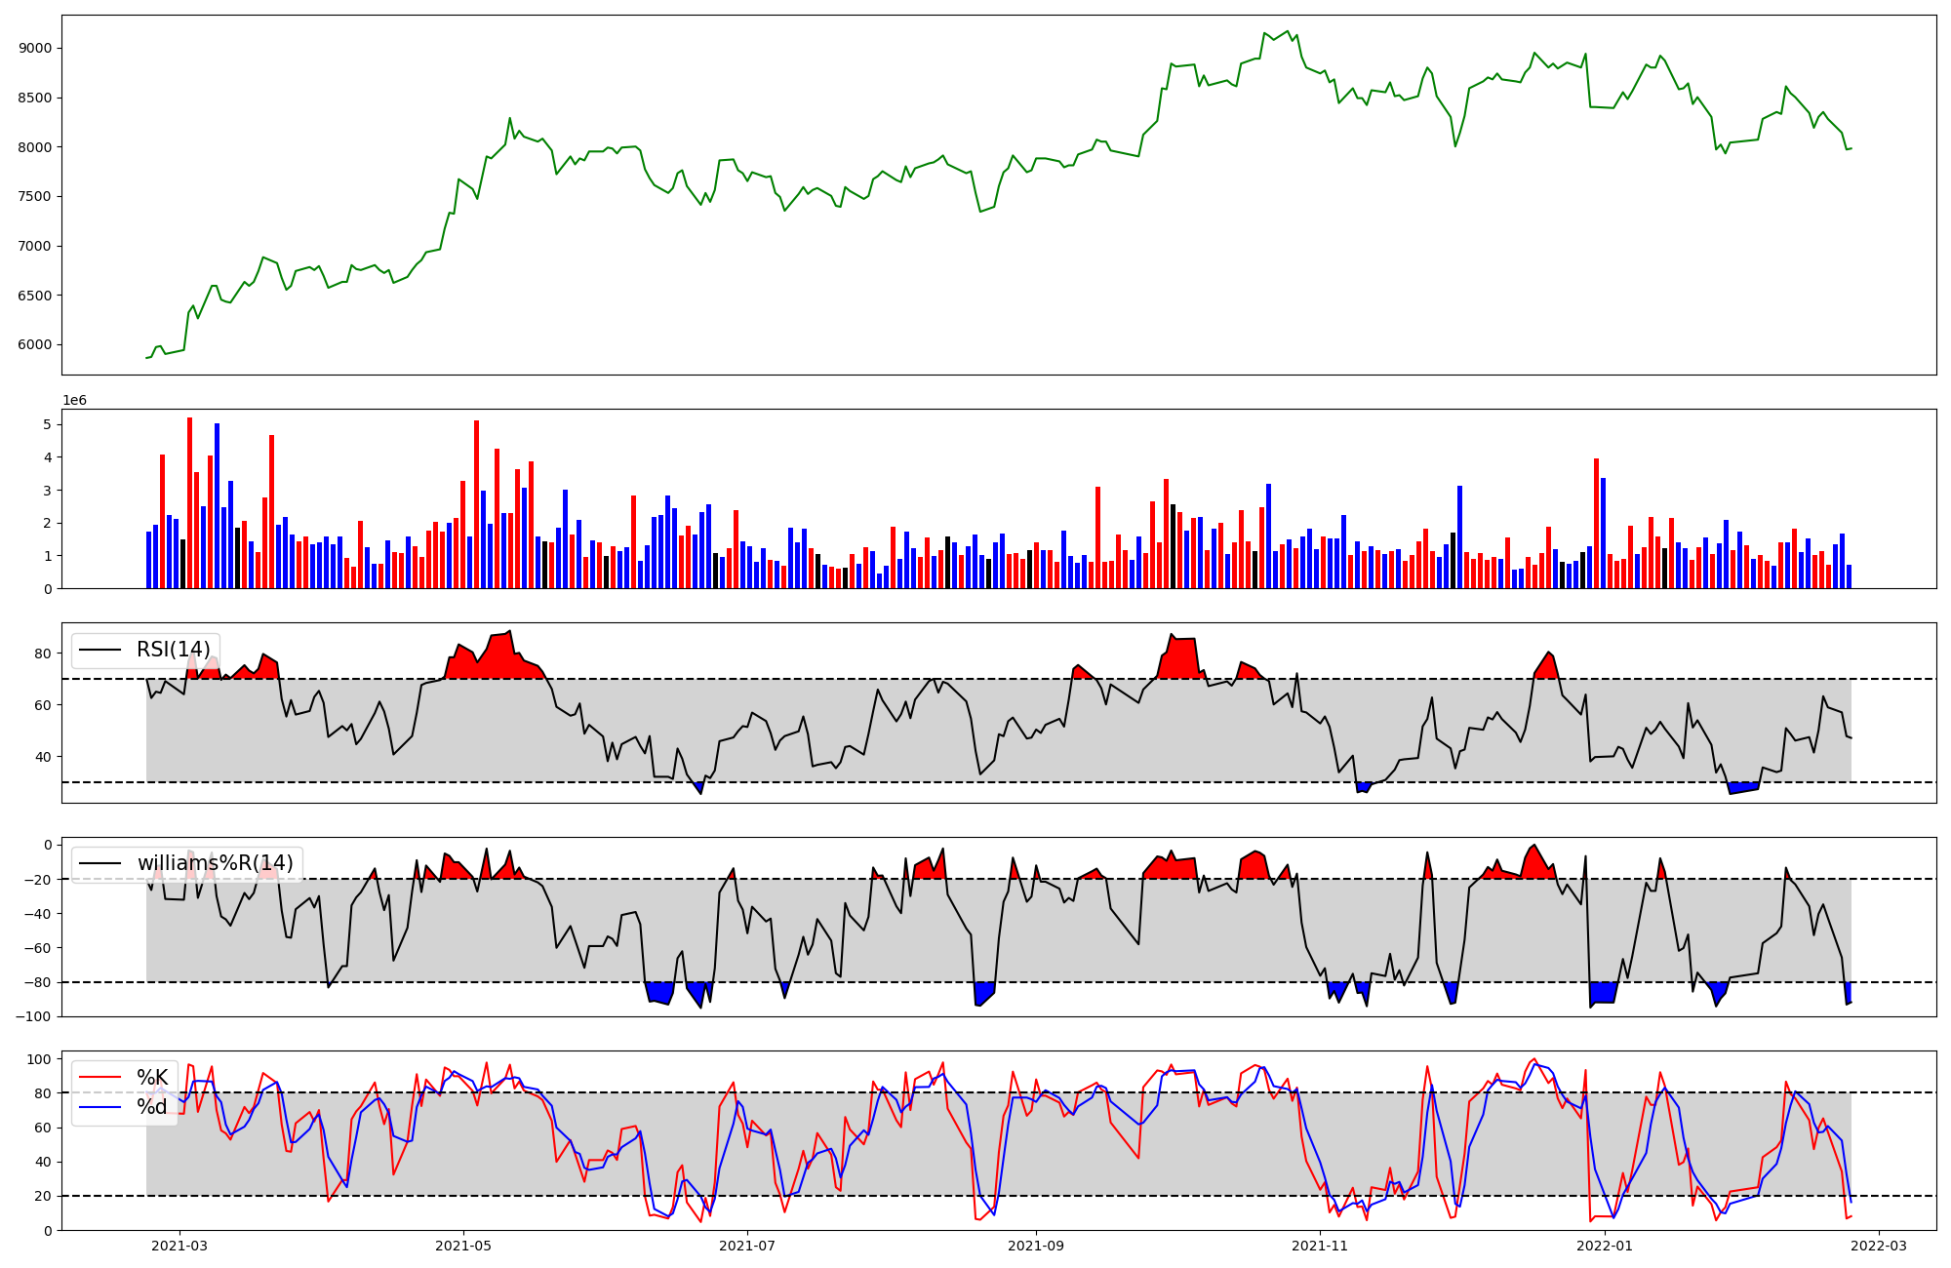Click the 2022-03 x-axis date label
This screenshot has width=1951, height=1268.
(x=1879, y=1246)
